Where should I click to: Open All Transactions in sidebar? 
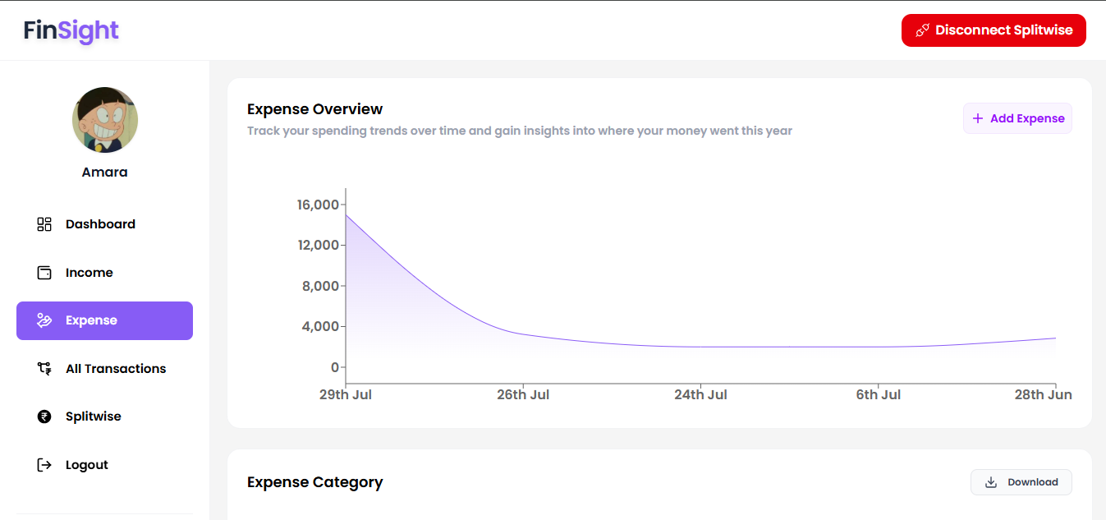[x=104, y=369]
